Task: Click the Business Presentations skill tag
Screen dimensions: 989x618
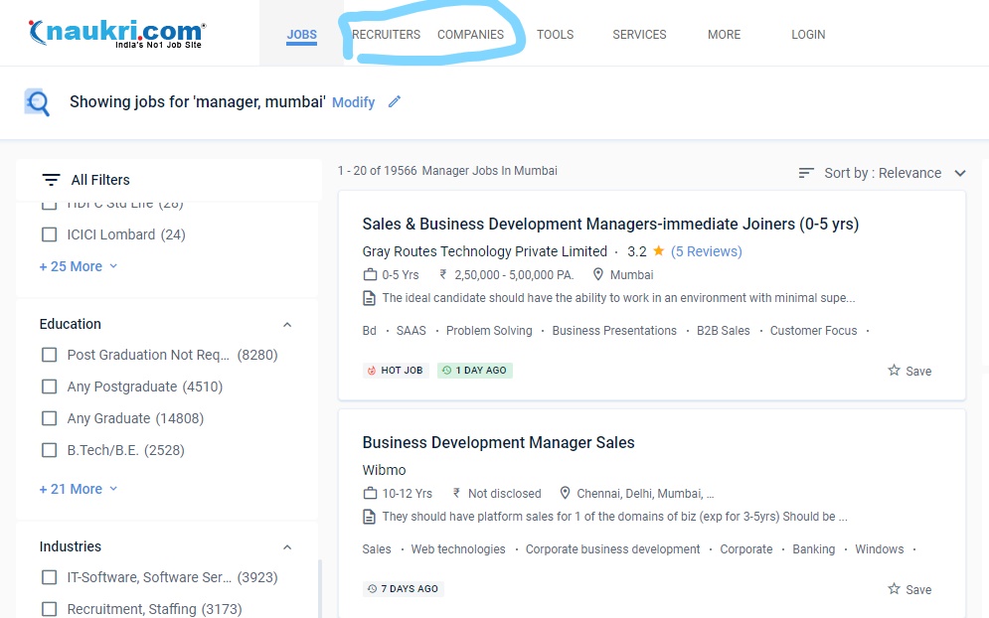Action: pyautogui.click(x=614, y=331)
